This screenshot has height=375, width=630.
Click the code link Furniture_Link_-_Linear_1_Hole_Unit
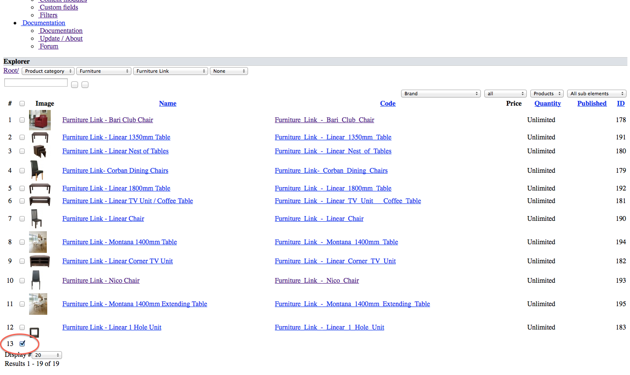(x=330, y=327)
